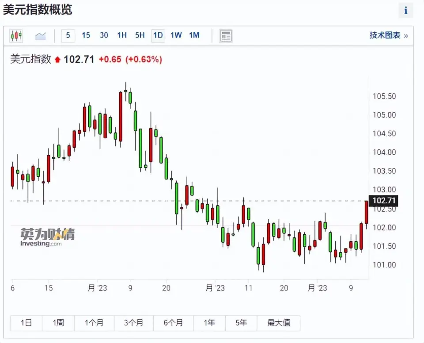The height and width of the screenshot is (343, 424).
Task: Click the red up-arrow beside the price
Action: click(x=57, y=60)
